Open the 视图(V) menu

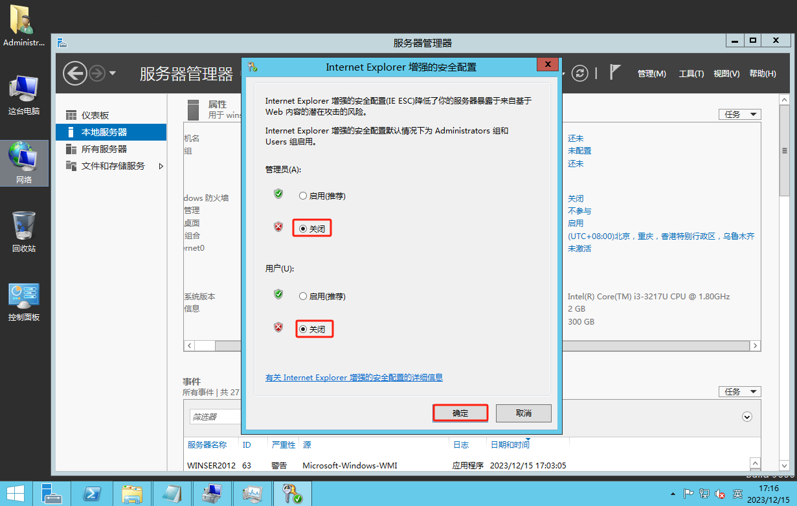pos(726,74)
